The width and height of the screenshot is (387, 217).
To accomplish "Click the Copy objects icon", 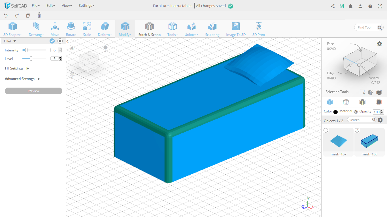I will point(28,16).
